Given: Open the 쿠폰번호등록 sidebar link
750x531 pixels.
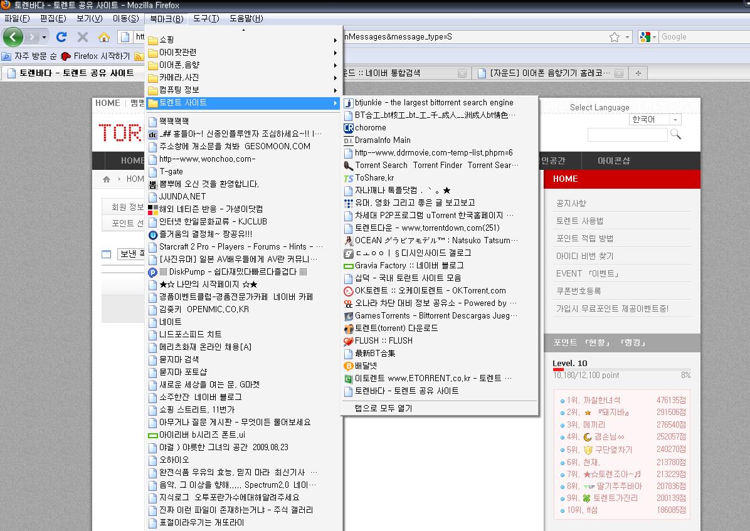Looking at the screenshot, I should click(x=578, y=291).
